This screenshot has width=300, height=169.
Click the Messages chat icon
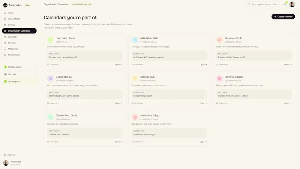coord(5,49)
